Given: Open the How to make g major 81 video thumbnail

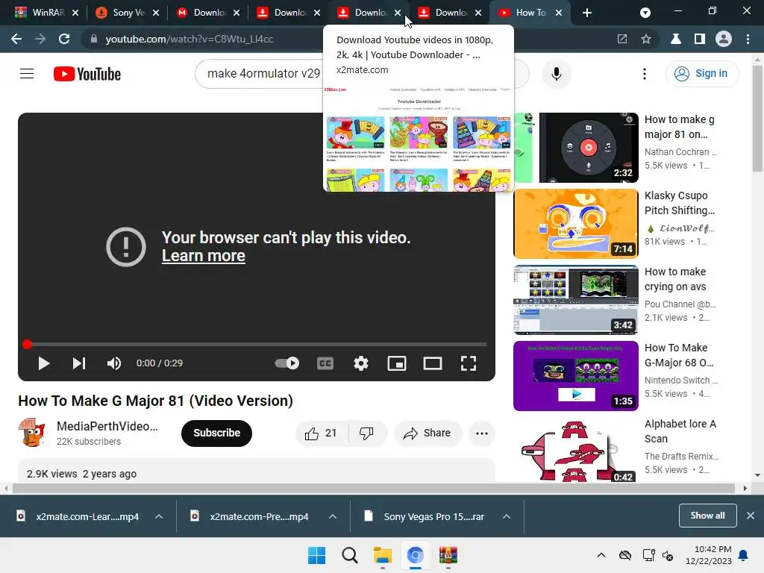Looking at the screenshot, I should [x=576, y=148].
